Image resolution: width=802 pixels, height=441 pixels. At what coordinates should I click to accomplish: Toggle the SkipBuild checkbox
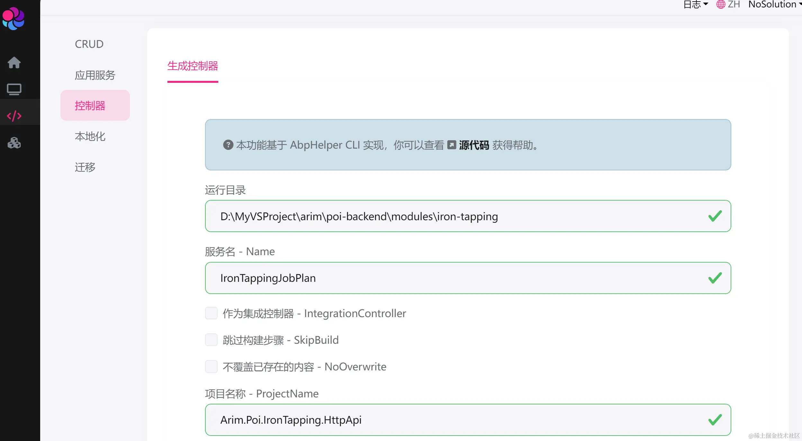211,340
